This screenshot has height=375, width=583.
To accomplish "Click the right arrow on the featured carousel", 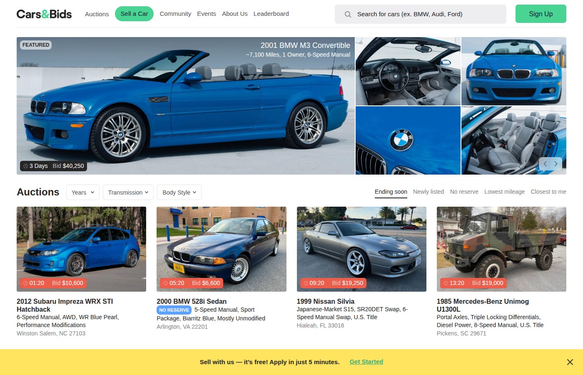I will click(556, 164).
